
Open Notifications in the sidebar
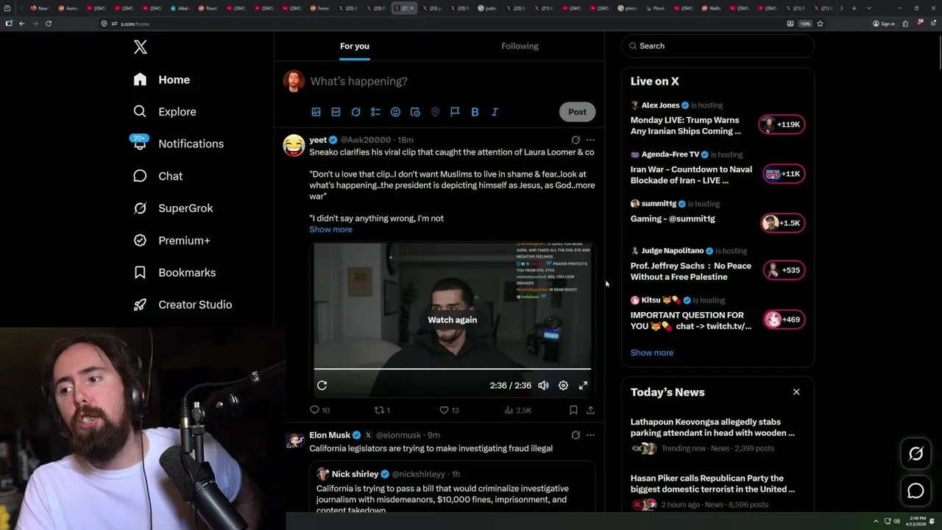click(178, 144)
